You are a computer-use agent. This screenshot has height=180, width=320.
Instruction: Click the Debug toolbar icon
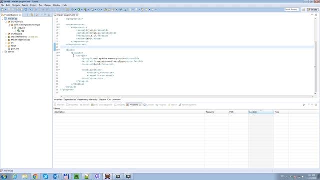(72, 9)
